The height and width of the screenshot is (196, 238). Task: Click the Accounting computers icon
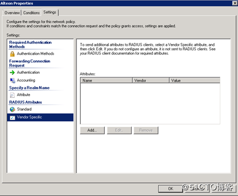click(x=12, y=81)
